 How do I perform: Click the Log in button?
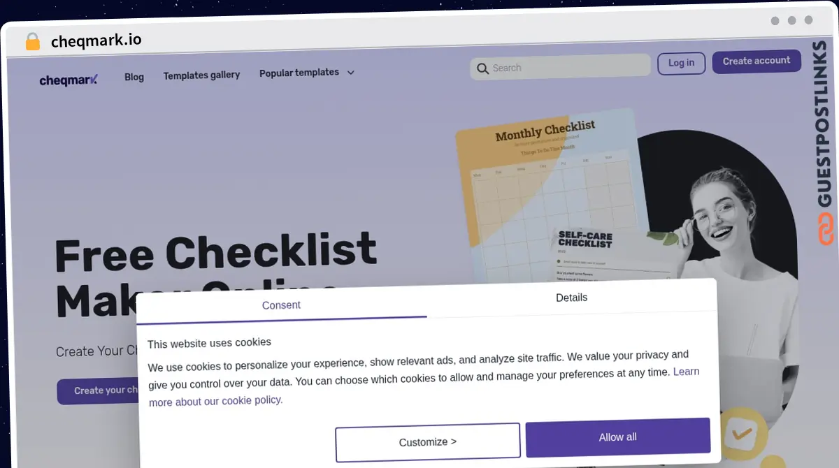coord(681,63)
